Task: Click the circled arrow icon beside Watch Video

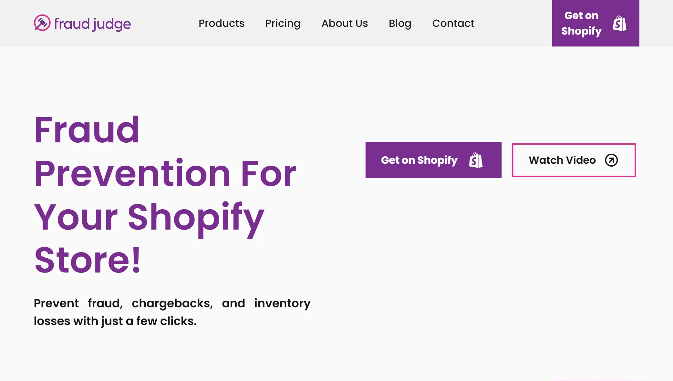Action: click(x=611, y=160)
